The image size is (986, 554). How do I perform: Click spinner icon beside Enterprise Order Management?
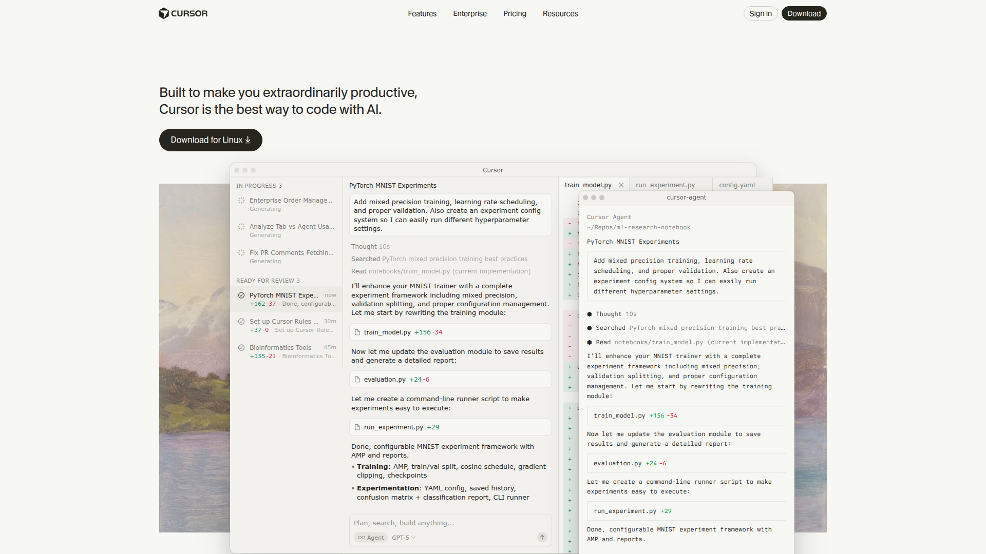[x=241, y=201]
